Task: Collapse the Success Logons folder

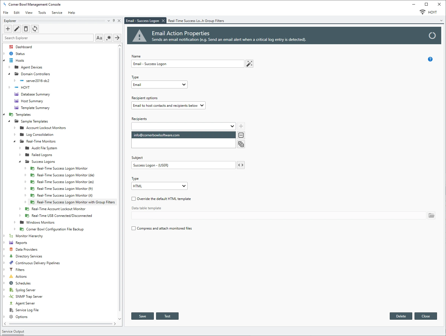Action: pyautogui.click(x=20, y=162)
